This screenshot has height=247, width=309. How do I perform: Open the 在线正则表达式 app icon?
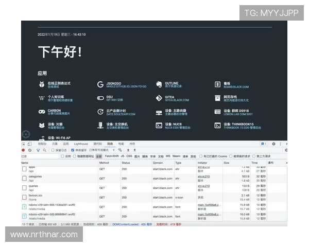(x=42, y=84)
